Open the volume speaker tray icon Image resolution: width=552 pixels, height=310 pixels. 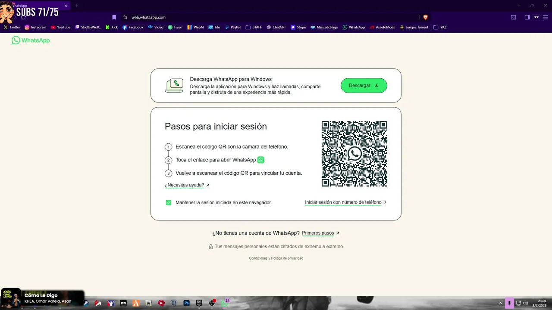(x=525, y=303)
